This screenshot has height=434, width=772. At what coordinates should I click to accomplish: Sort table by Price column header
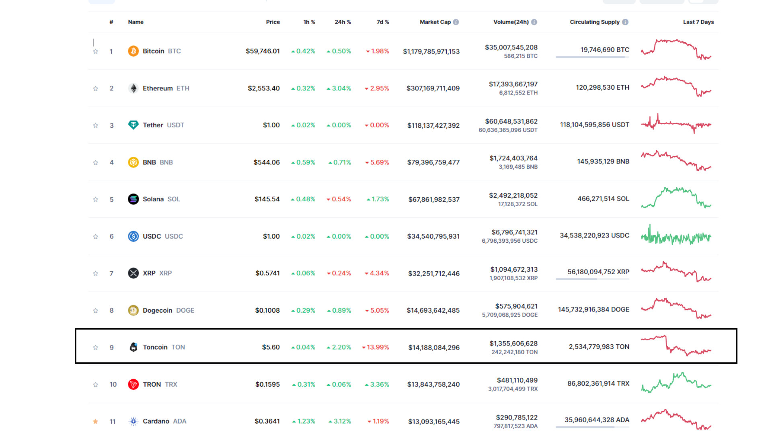coord(273,22)
